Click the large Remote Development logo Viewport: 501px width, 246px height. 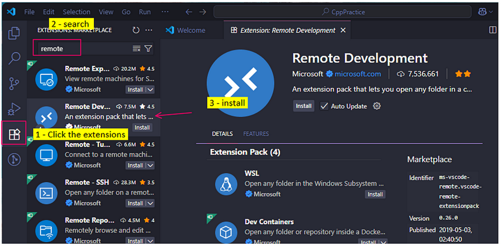click(x=240, y=83)
